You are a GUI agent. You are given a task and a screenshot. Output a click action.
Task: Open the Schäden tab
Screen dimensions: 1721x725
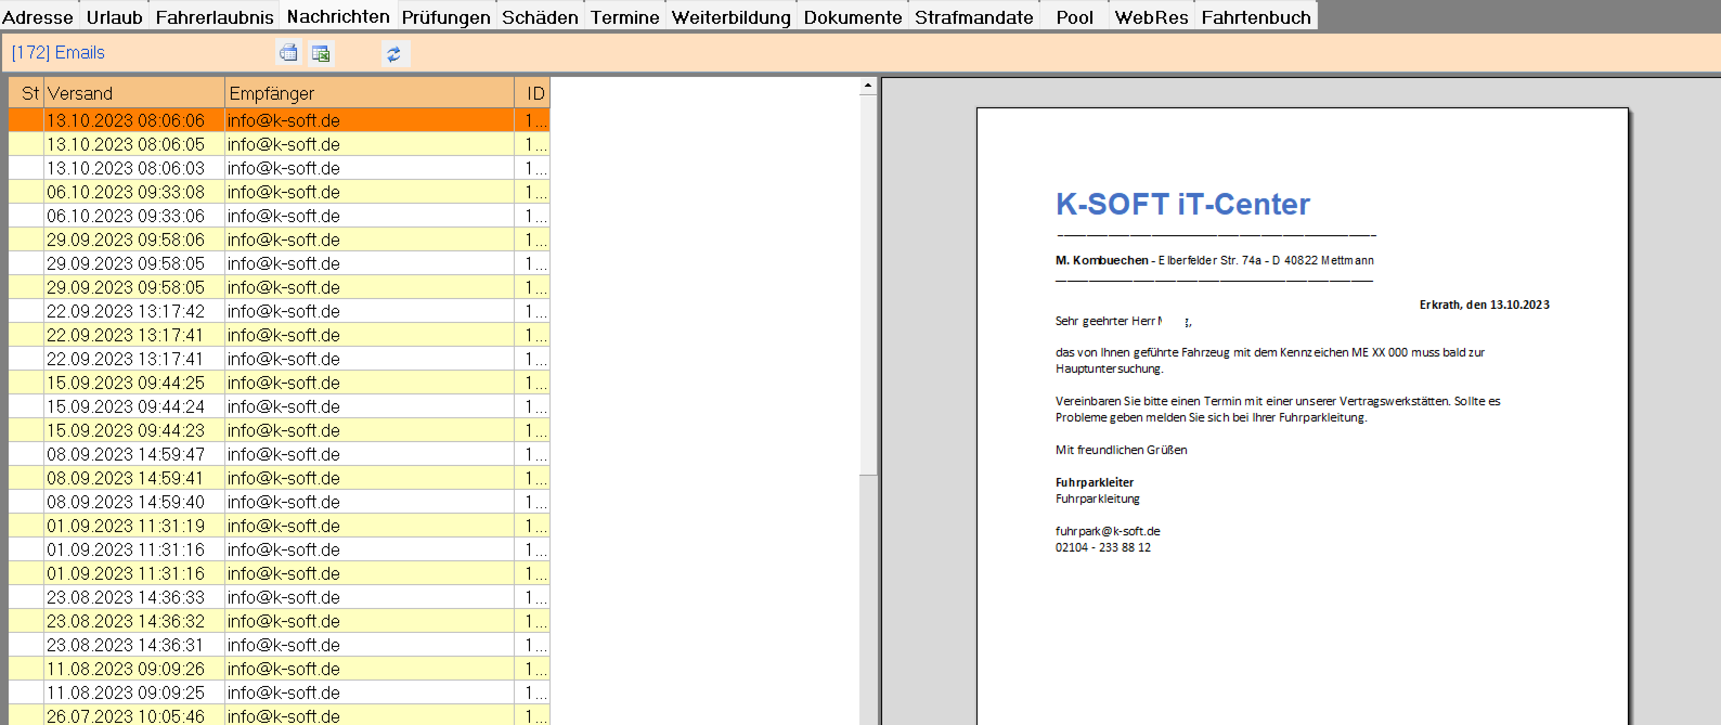click(539, 17)
